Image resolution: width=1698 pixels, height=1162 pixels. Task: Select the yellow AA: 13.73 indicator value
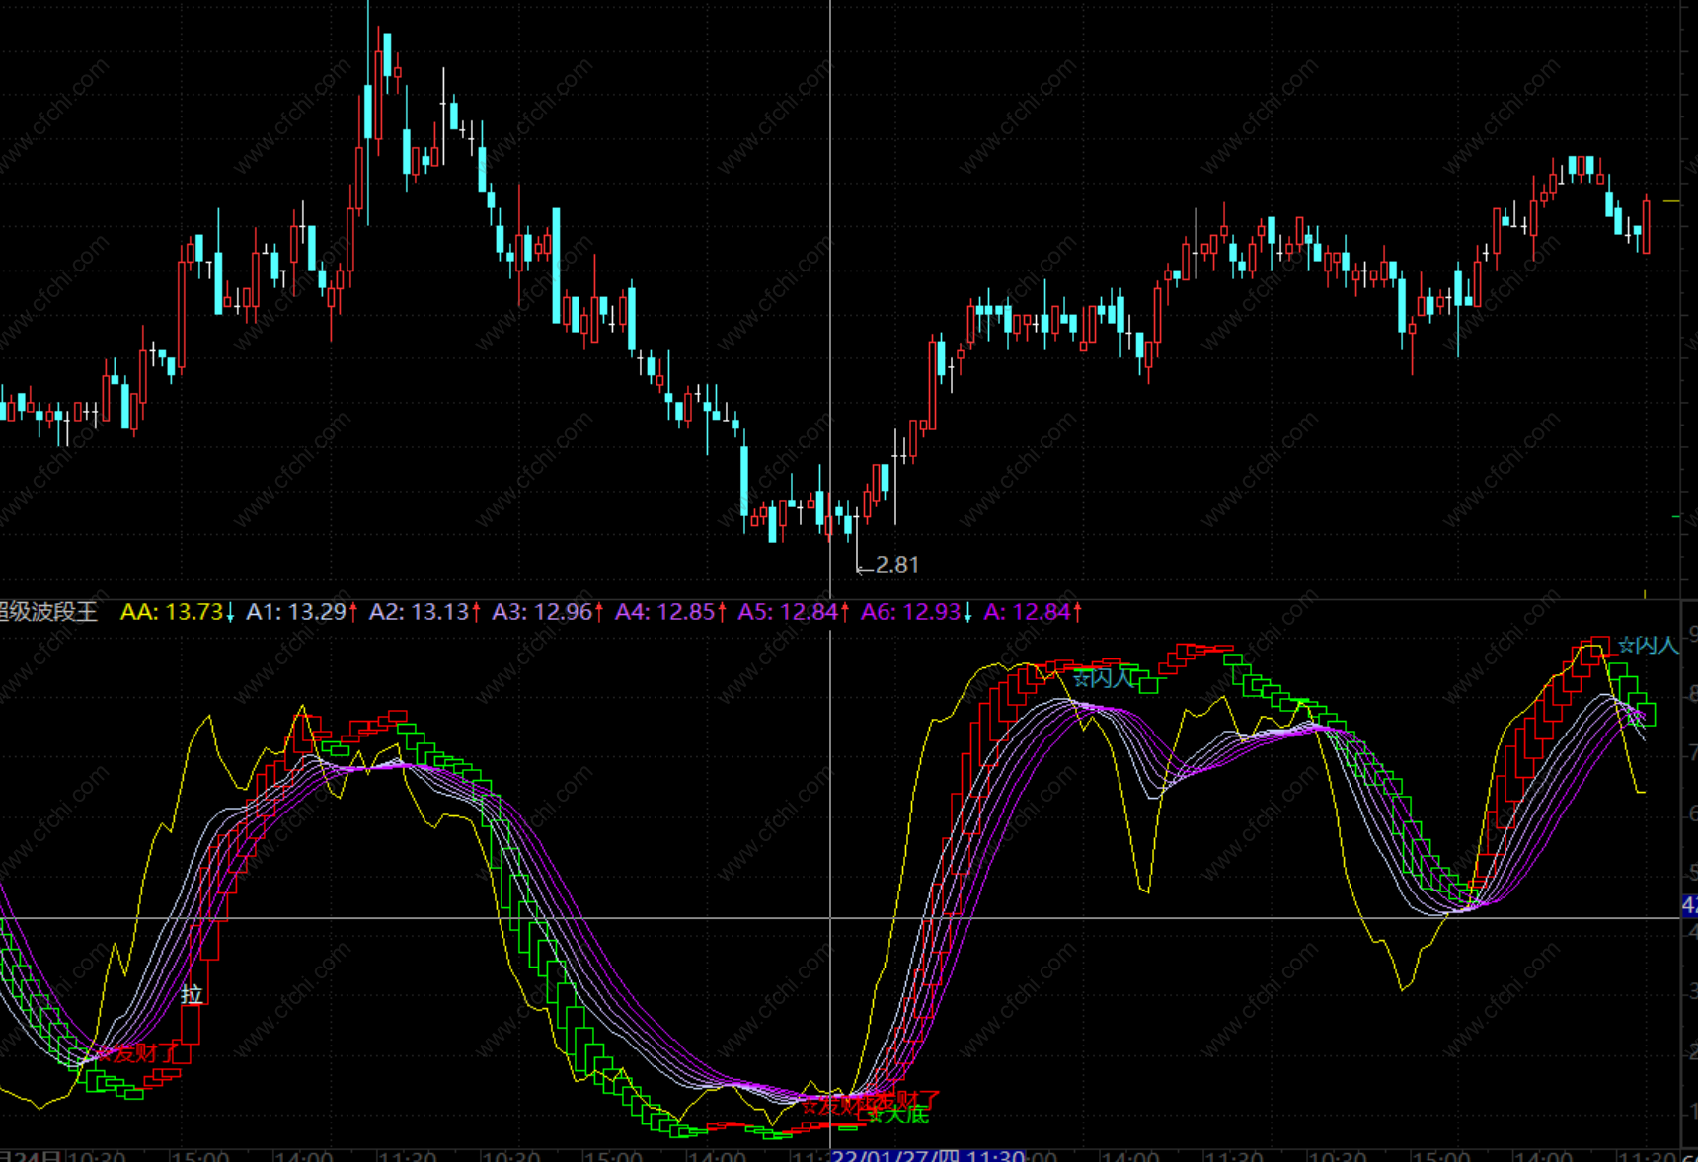click(172, 612)
